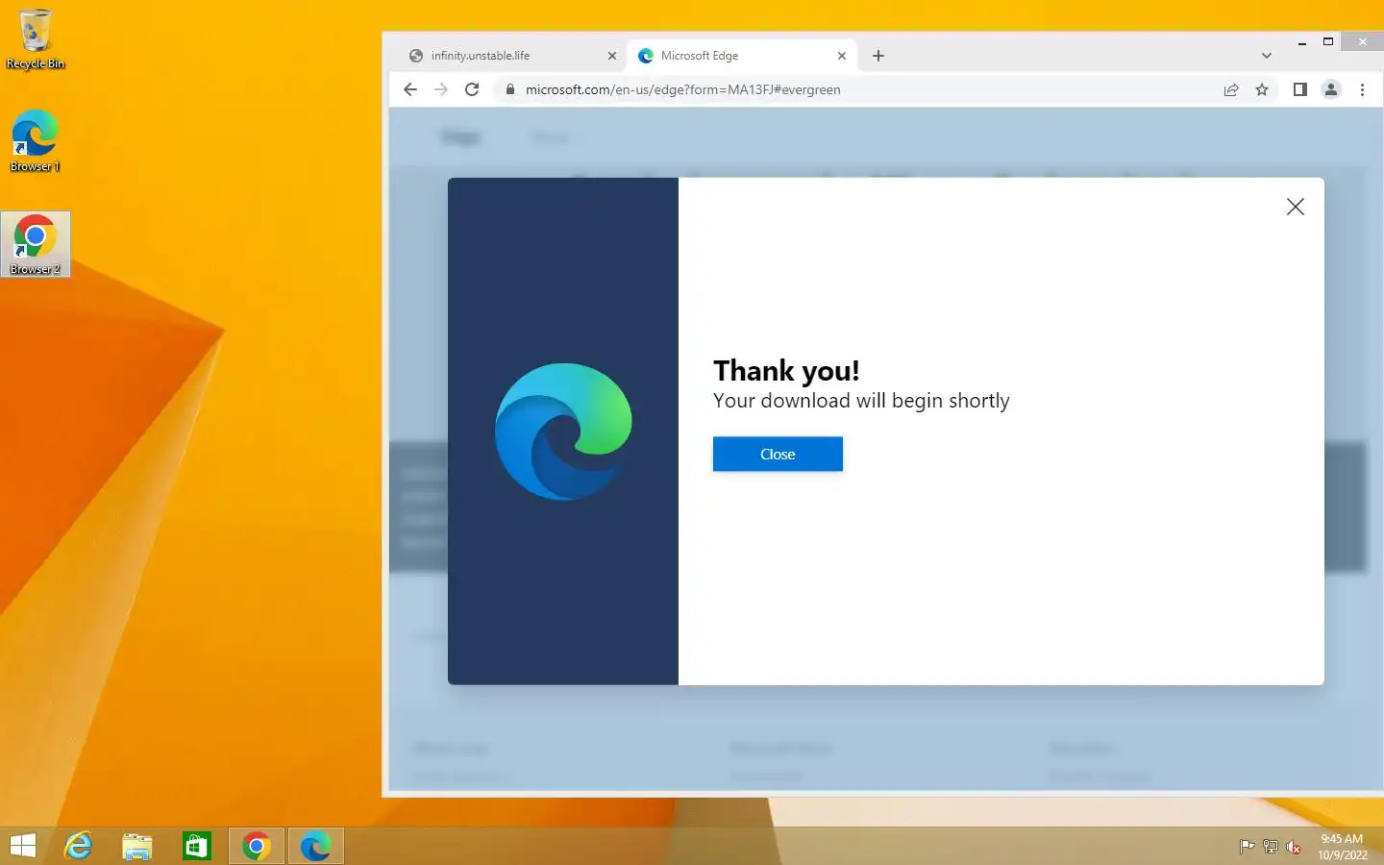Open the Recycle Bin desktop icon
1384x865 pixels.
pos(36,39)
